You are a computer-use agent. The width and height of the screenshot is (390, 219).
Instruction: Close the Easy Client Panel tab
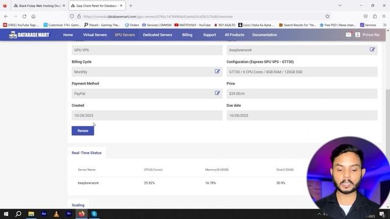[121, 5]
